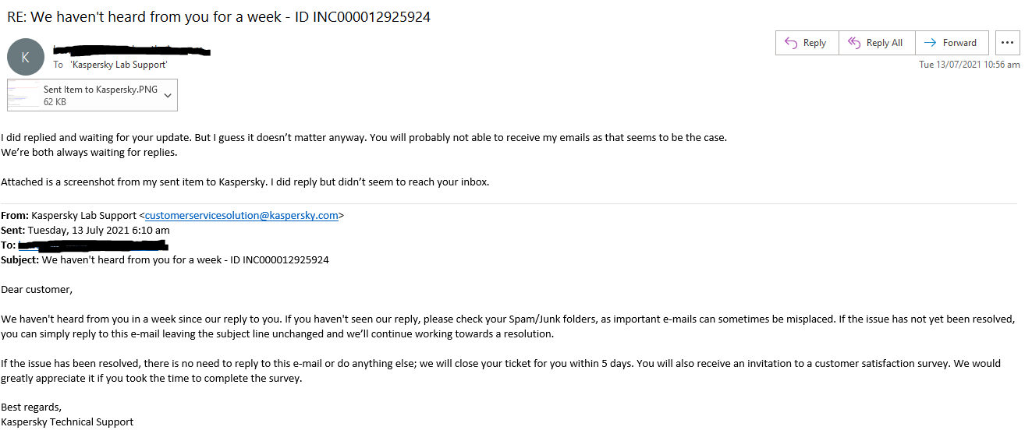Forward this email message

[x=952, y=43]
